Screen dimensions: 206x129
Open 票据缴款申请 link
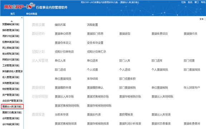[x=63, y=88]
